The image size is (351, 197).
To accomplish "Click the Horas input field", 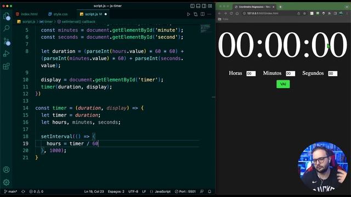I will pyautogui.click(x=251, y=73).
